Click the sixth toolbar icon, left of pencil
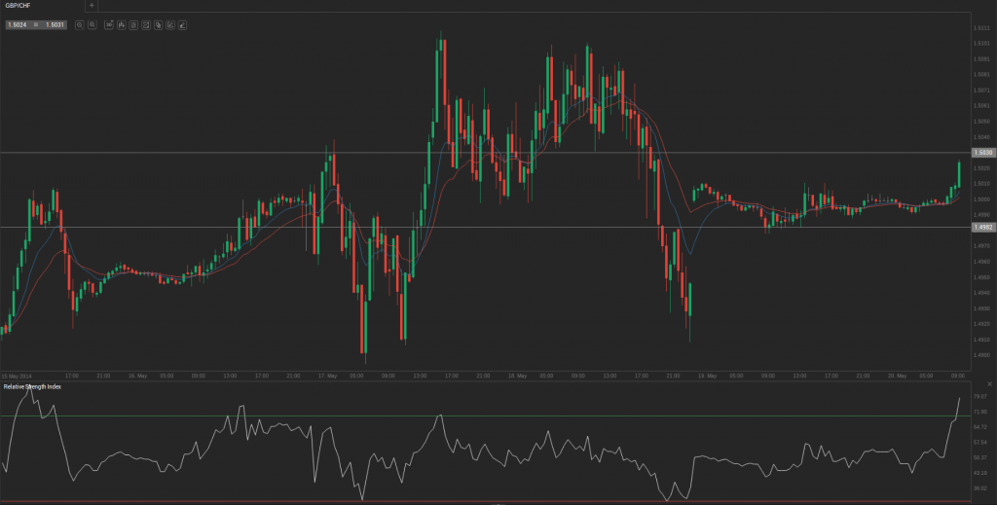The height and width of the screenshot is (505, 997). tap(170, 23)
